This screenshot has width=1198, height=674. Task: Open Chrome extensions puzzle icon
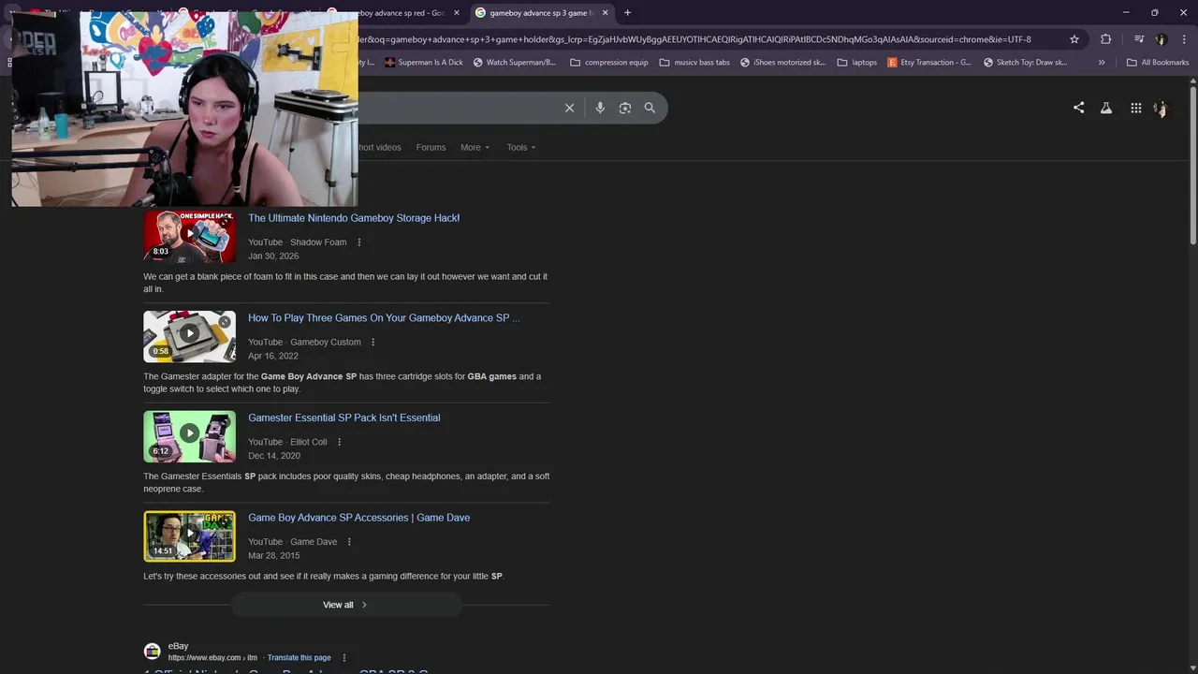1106,39
